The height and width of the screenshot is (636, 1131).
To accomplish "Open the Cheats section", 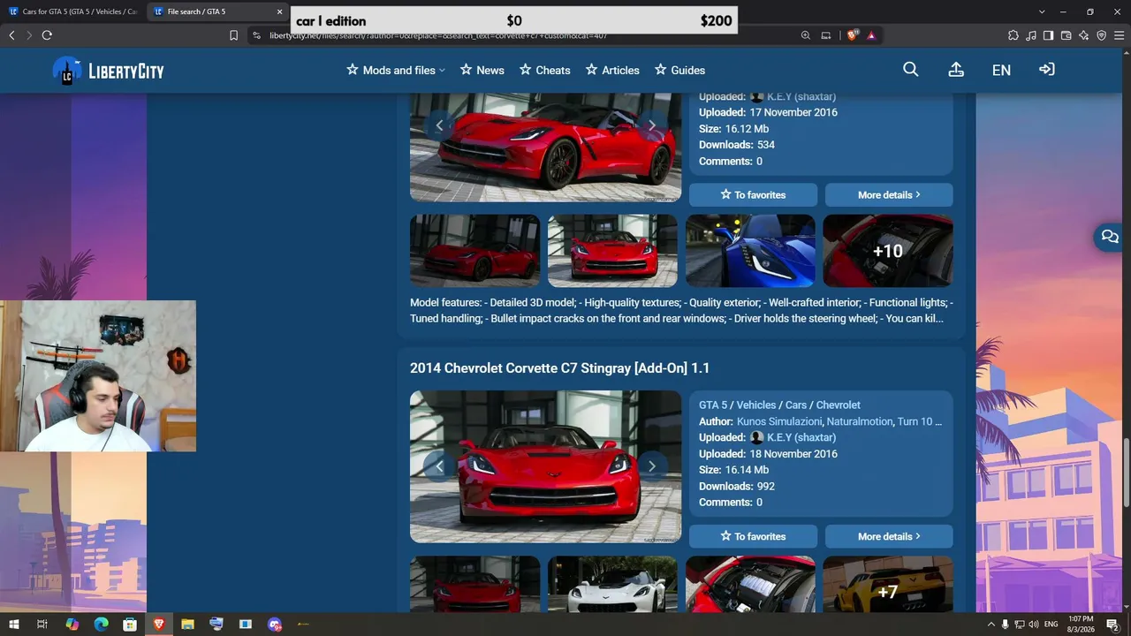I will coord(544,70).
